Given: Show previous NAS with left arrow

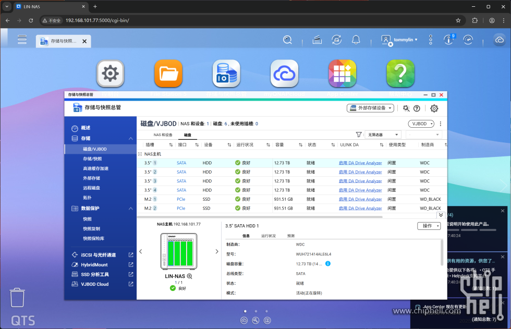Looking at the screenshot, I should (141, 251).
